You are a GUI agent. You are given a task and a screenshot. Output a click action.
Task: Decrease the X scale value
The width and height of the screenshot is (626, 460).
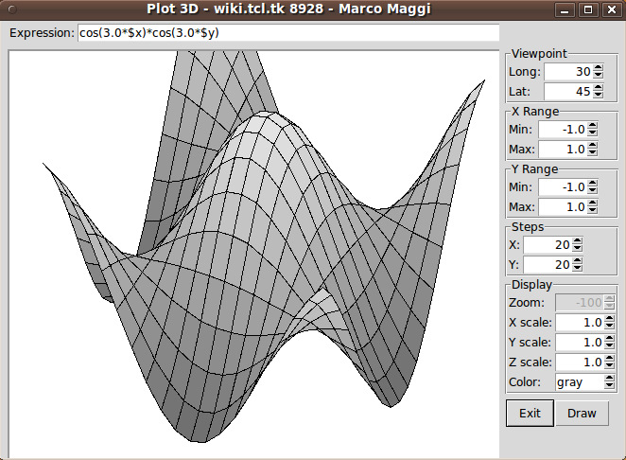[x=609, y=326]
